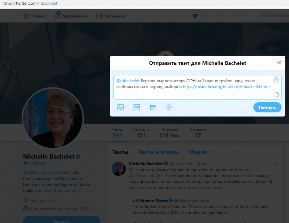The width and height of the screenshot is (289, 223).
Task: Open the Главная home icon in navbar
Action: coord(26,16)
